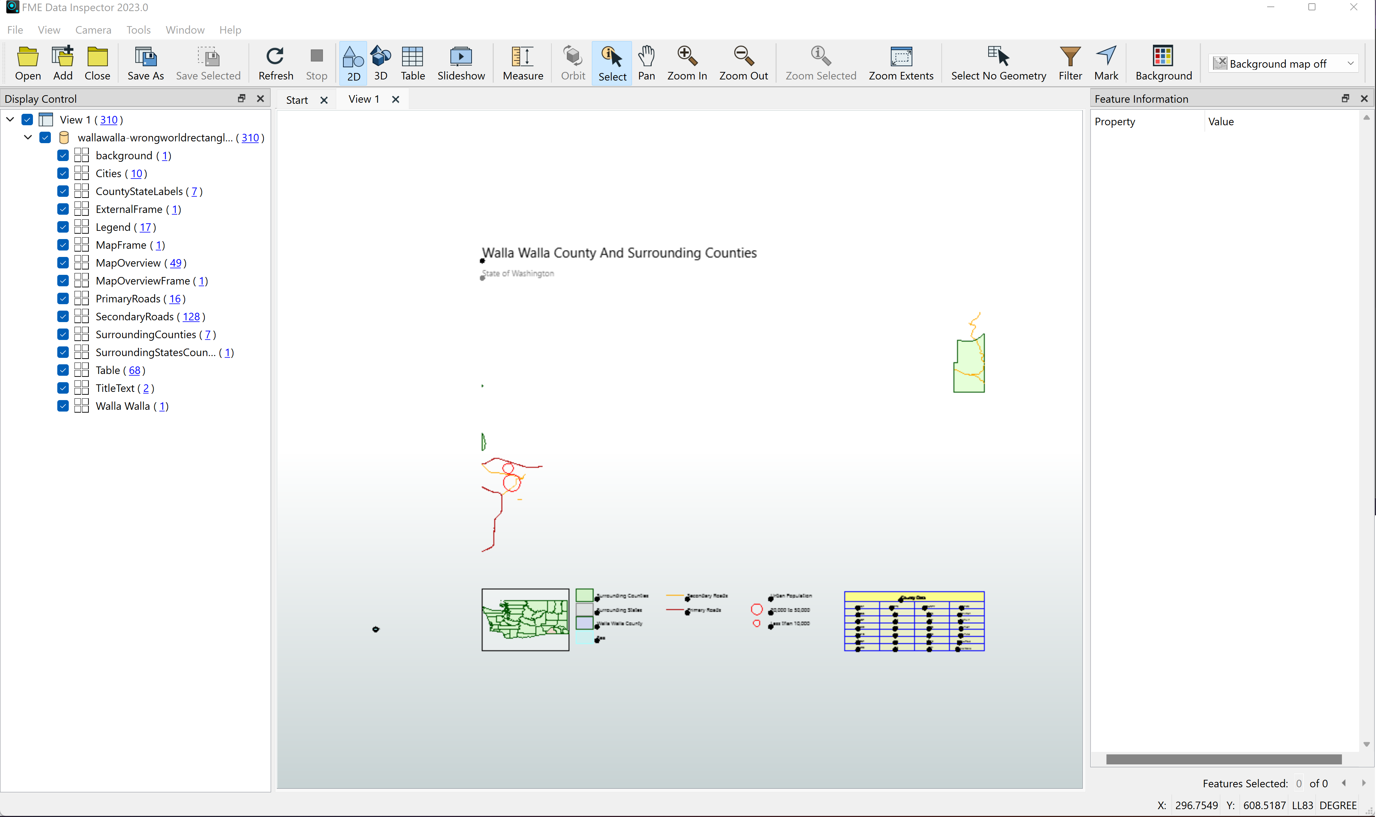The height and width of the screenshot is (817, 1376).
Task: Toggle visibility of View 1 checkbox
Action: [x=27, y=120]
